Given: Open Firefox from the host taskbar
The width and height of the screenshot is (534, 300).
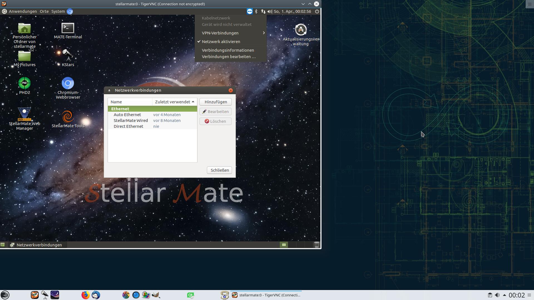Looking at the screenshot, I should pos(85,295).
